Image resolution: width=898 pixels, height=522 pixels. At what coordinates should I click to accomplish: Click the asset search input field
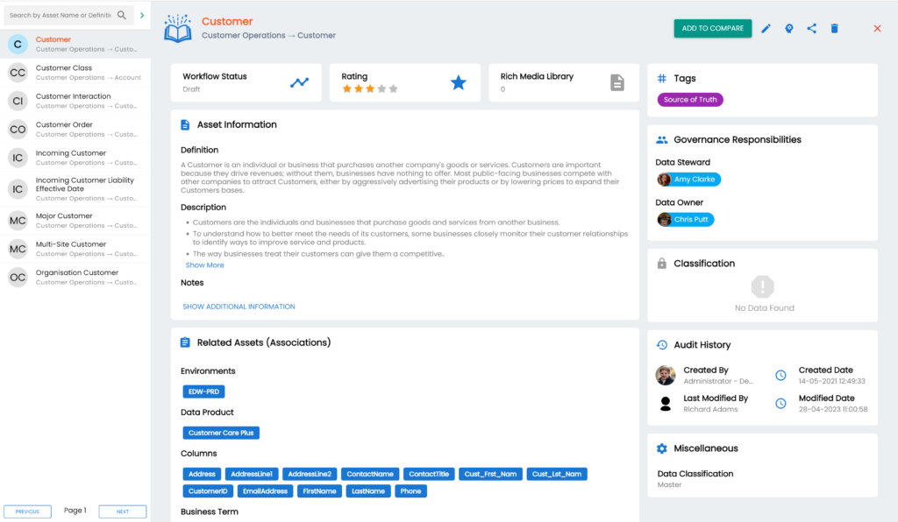[x=57, y=15]
